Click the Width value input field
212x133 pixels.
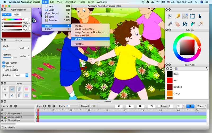click(23, 48)
